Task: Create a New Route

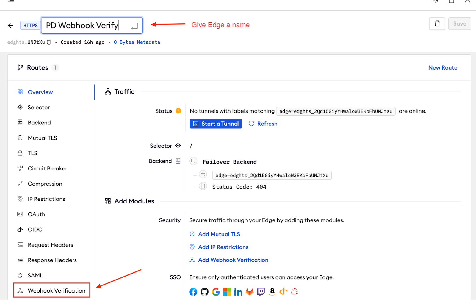Action: click(x=443, y=68)
